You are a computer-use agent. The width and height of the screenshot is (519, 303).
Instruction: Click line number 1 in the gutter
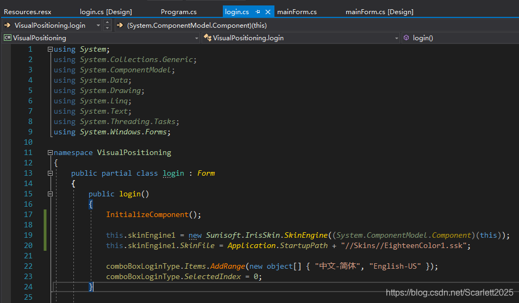30,49
